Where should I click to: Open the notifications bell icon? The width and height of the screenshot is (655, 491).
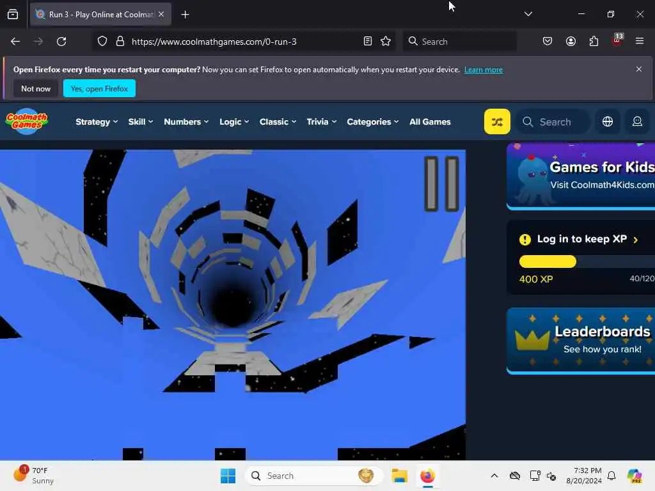612,476
